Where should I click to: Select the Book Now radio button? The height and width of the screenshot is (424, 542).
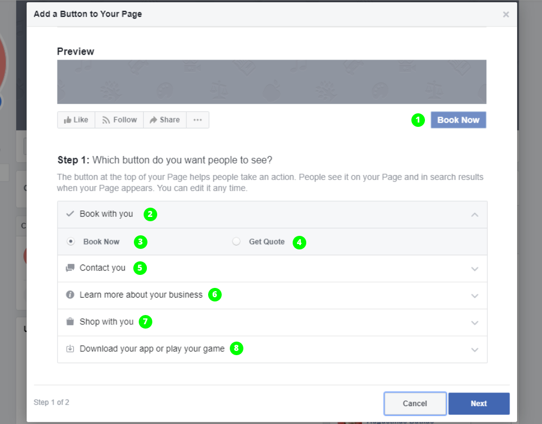tap(70, 241)
